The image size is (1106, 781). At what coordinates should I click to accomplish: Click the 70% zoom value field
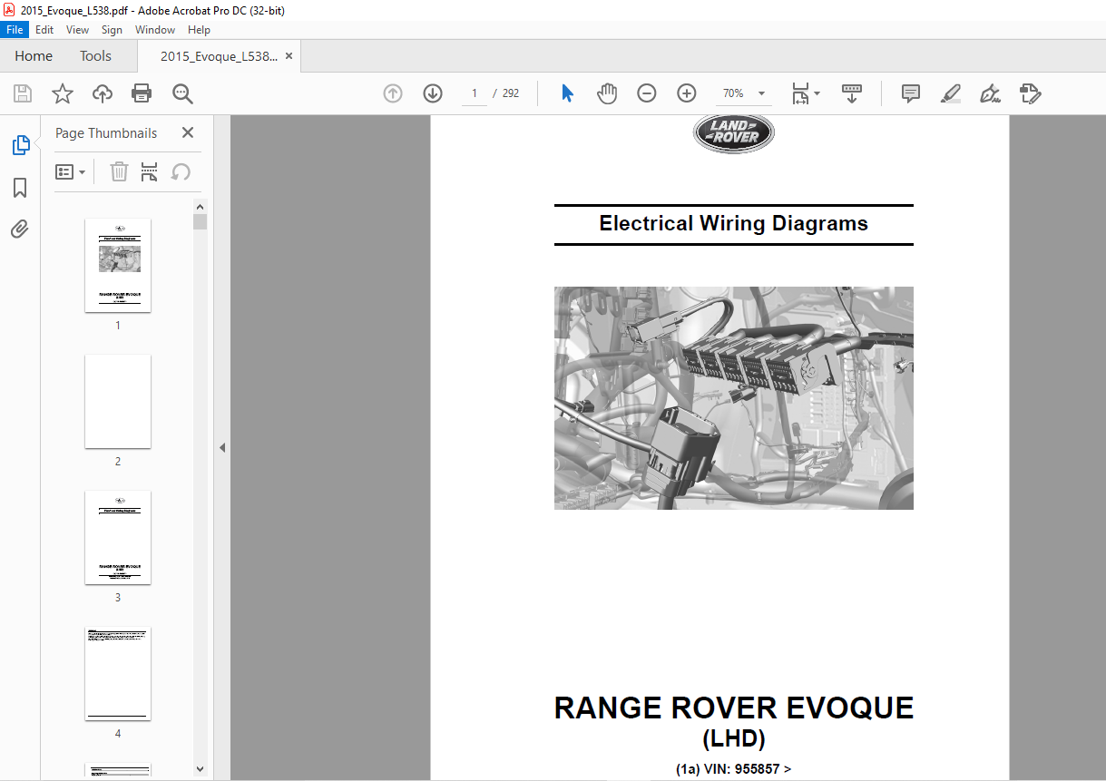(733, 93)
